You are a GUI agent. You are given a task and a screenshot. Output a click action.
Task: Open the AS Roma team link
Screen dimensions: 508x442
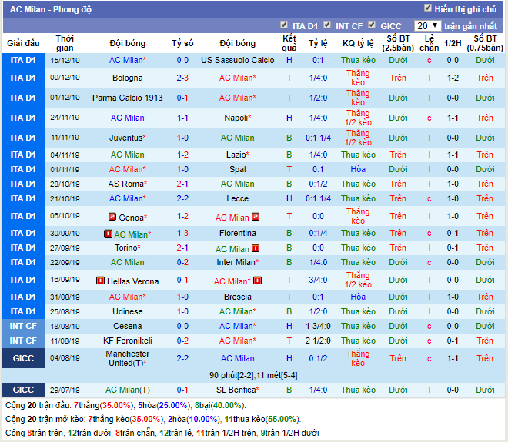pyautogui.click(x=128, y=184)
